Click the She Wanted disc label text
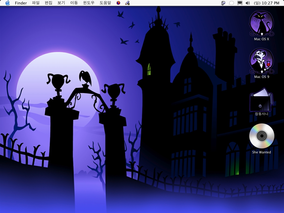This screenshot has height=213, width=284. point(262,152)
